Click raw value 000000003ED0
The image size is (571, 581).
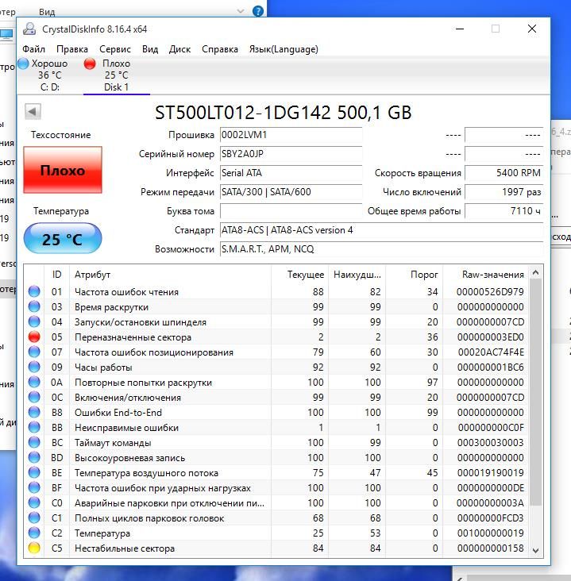tap(490, 337)
